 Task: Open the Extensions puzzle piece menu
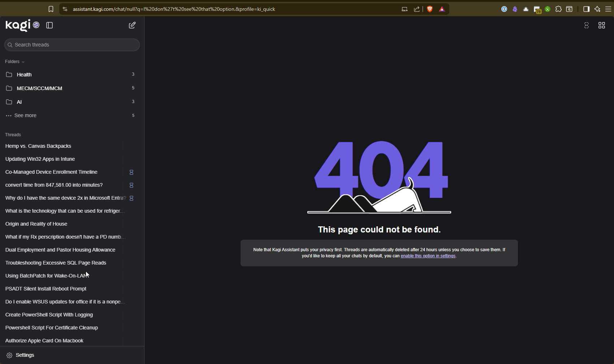click(558, 9)
